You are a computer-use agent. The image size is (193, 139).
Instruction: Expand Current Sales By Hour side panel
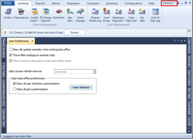(x=4, y=93)
